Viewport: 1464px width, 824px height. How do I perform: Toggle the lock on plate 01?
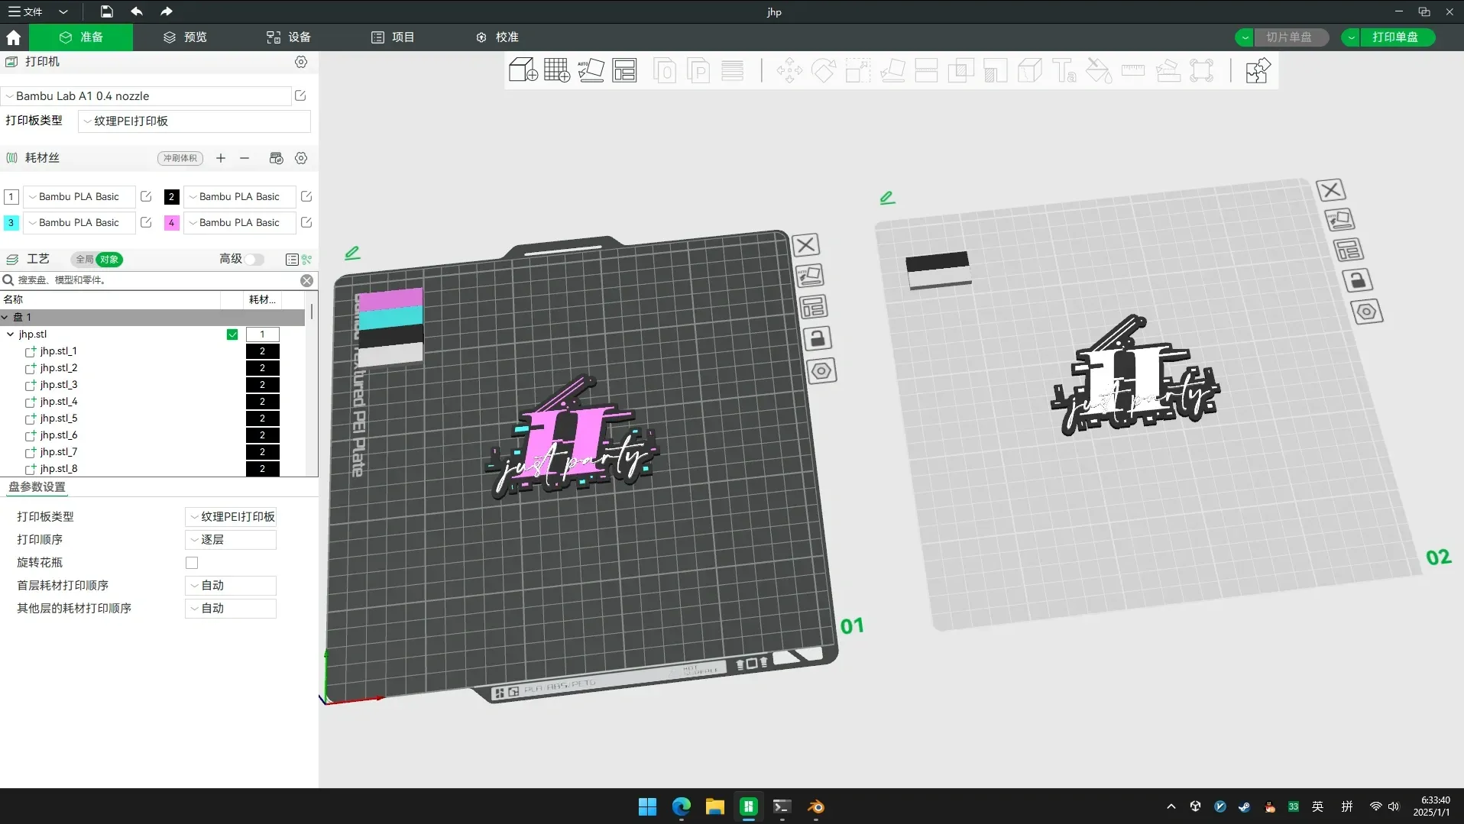[818, 338]
